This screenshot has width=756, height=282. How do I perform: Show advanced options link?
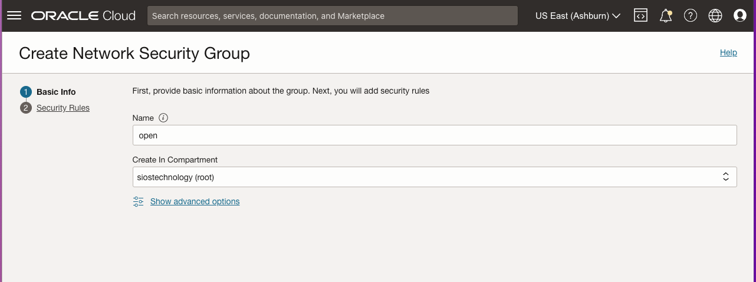[195, 201]
